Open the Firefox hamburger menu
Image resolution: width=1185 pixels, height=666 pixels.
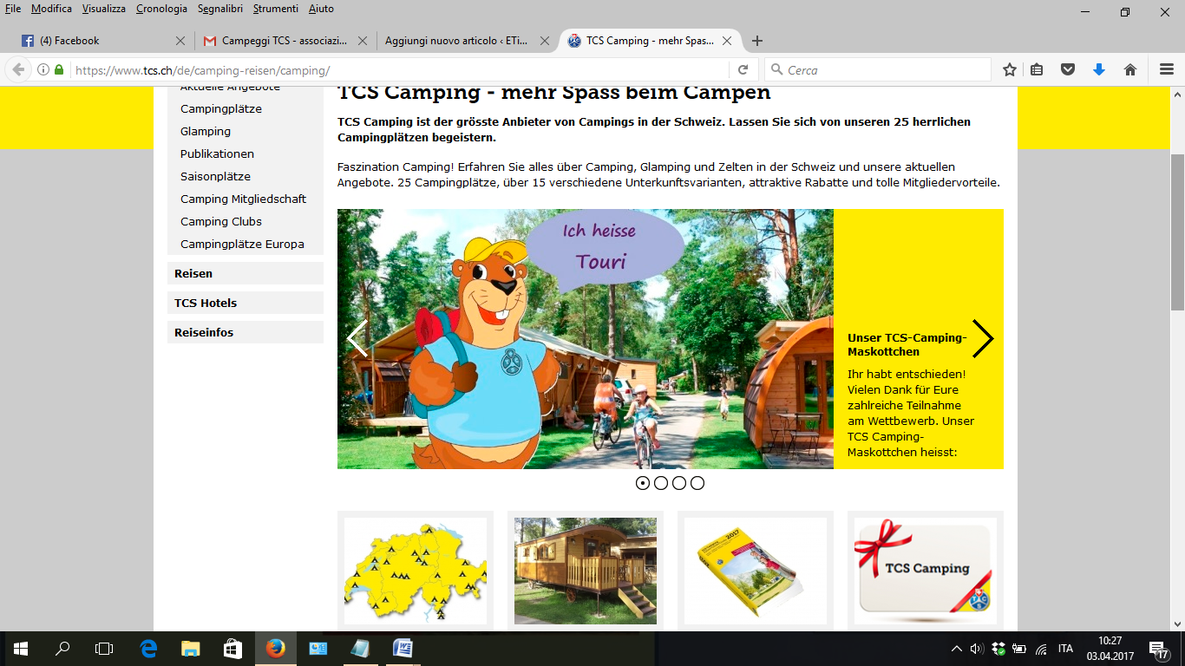[x=1167, y=70]
